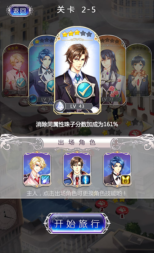154x253 pixels.
Task: Select the long-haired LV 33 character card
Action: click(x=113, y=70)
